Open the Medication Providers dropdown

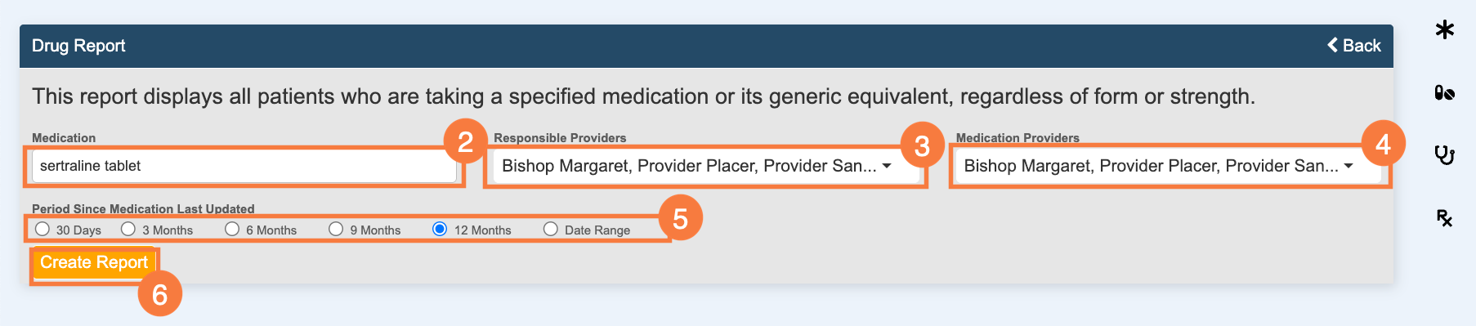click(1169, 166)
